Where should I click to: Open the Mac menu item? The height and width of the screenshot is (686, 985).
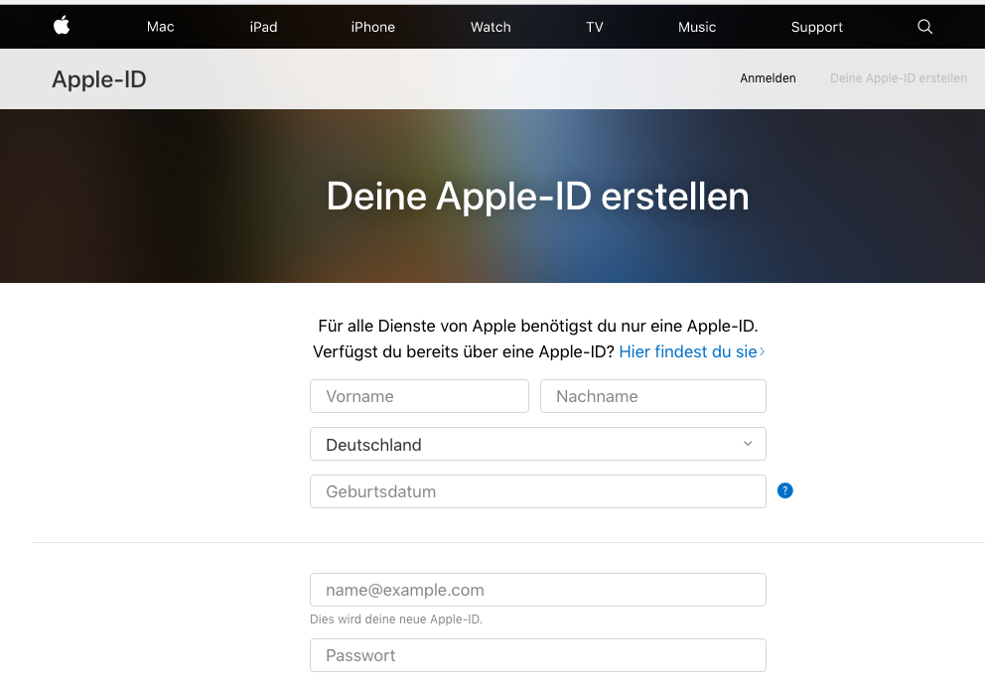[x=160, y=27]
